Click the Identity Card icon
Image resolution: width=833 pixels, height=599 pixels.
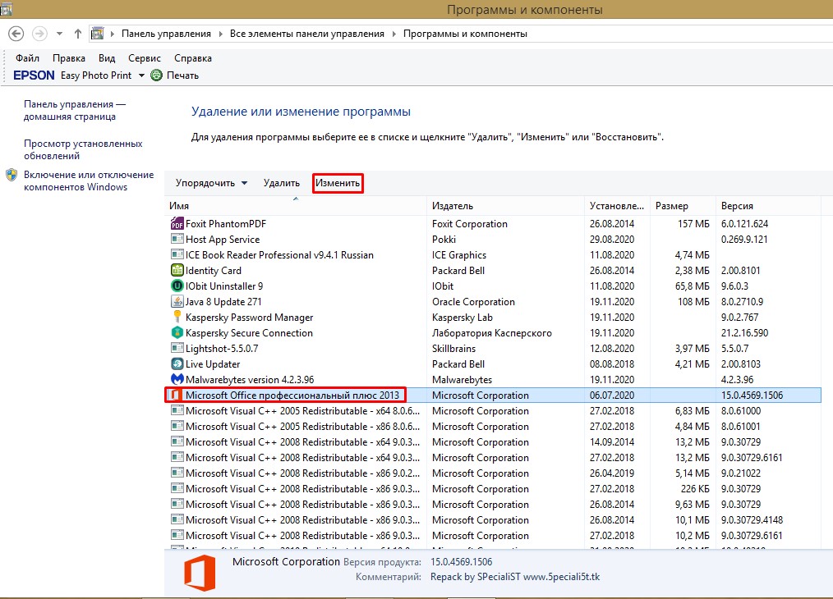[x=177, y=271]
